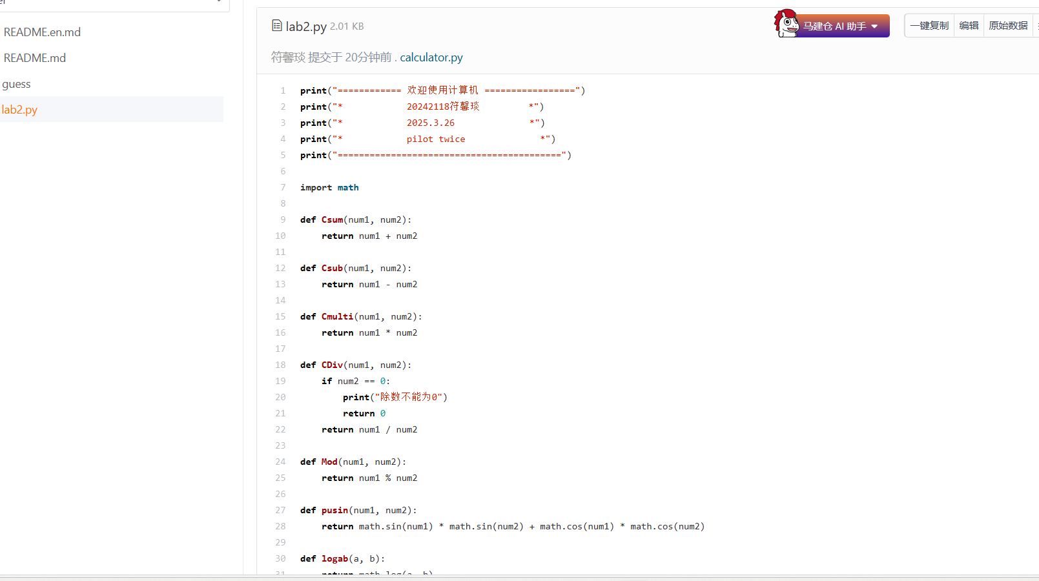Open README.en.md in the file tree
Image resolution: width=1039 pixels, height=581 pixels.
click(x=42, y=32)
